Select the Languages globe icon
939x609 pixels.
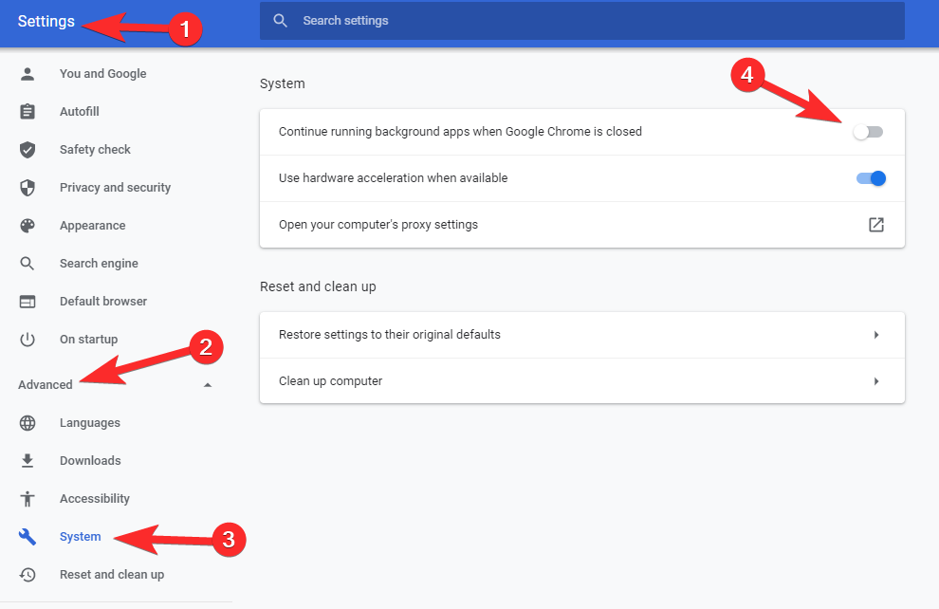[x=28, y=422]
